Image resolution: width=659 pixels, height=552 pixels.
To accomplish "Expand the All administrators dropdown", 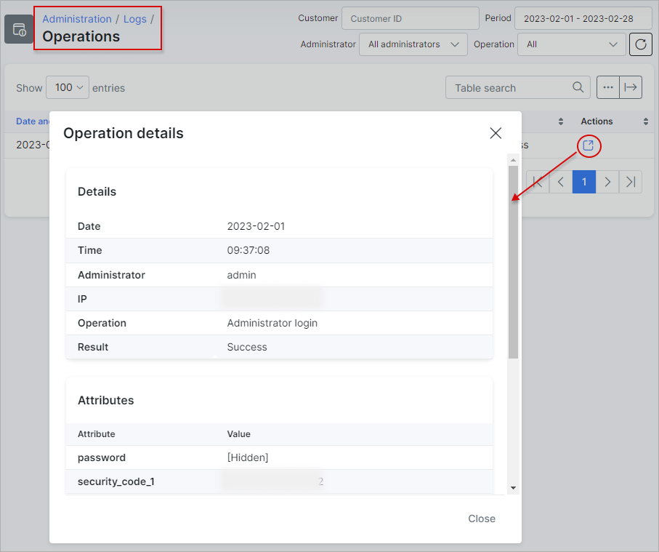I will (413, 44).
